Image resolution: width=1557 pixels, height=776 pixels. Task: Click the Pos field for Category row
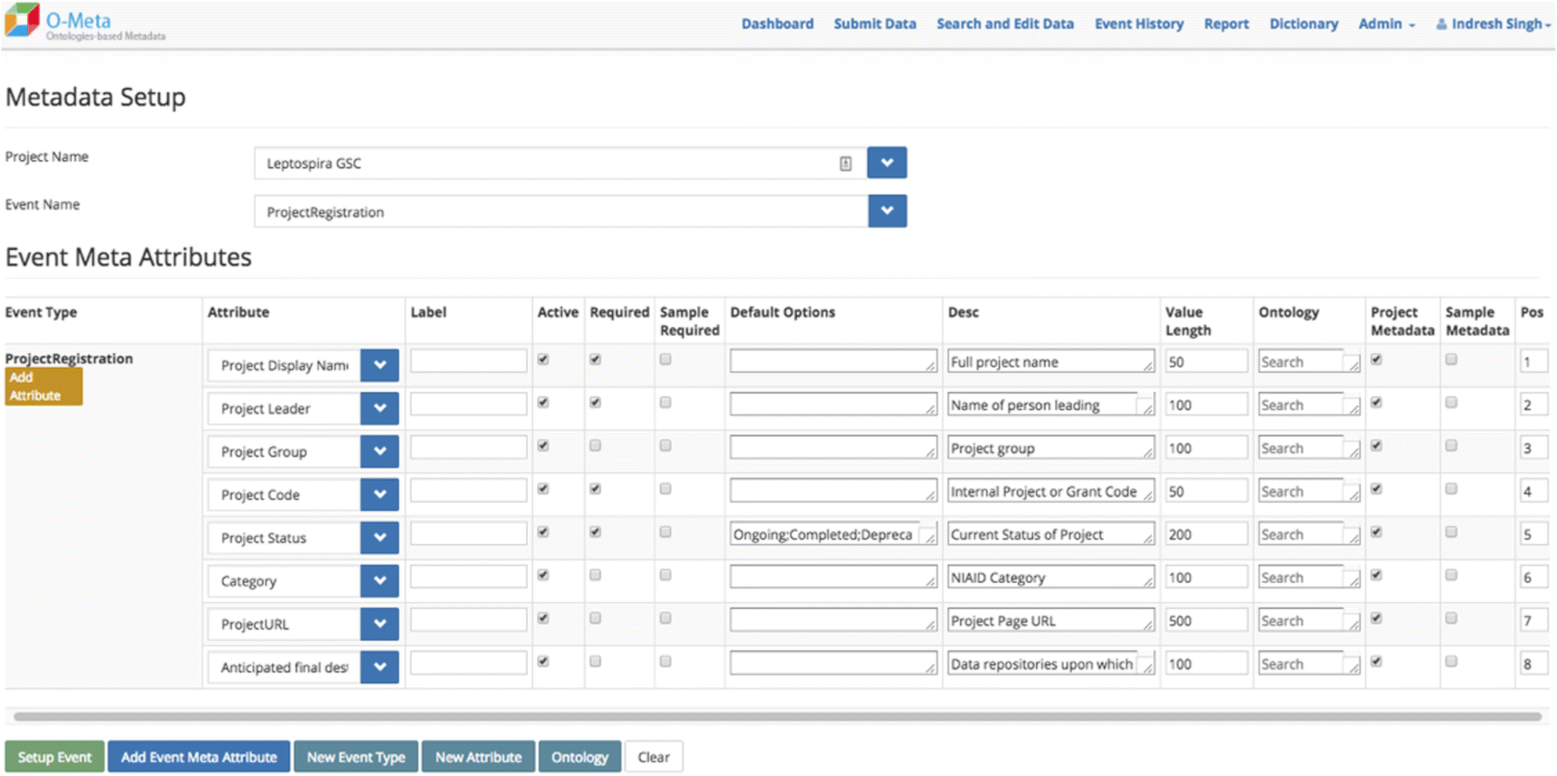[x=1534, y=577]
